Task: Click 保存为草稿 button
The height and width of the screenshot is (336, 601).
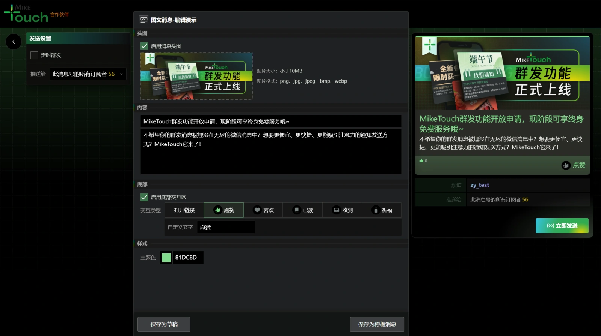Action: pos(164,324)
